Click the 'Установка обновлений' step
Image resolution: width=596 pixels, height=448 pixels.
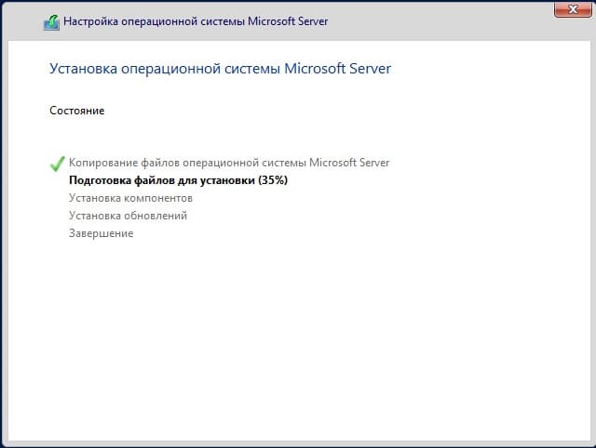pyautogui.click(x=128, y=216)
